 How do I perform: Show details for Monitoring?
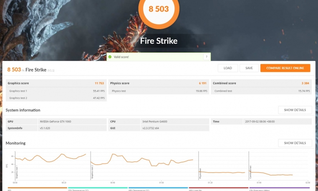[295, 143]
